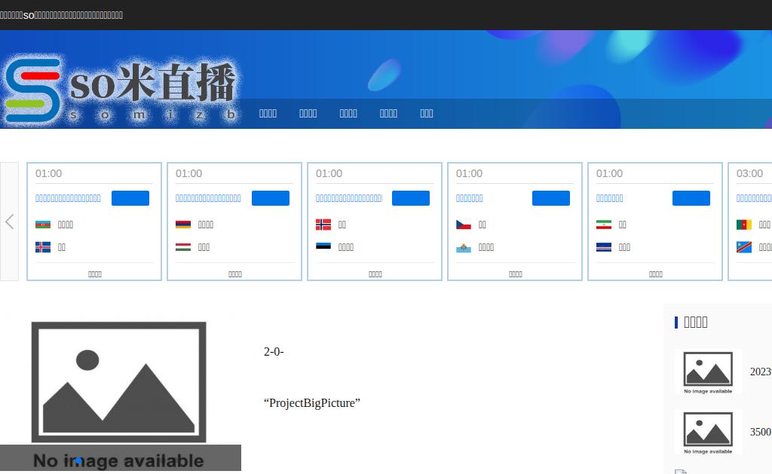Click the Estonia flag icon
This screenshot has width=772, height=474.
tap(323, 247)
